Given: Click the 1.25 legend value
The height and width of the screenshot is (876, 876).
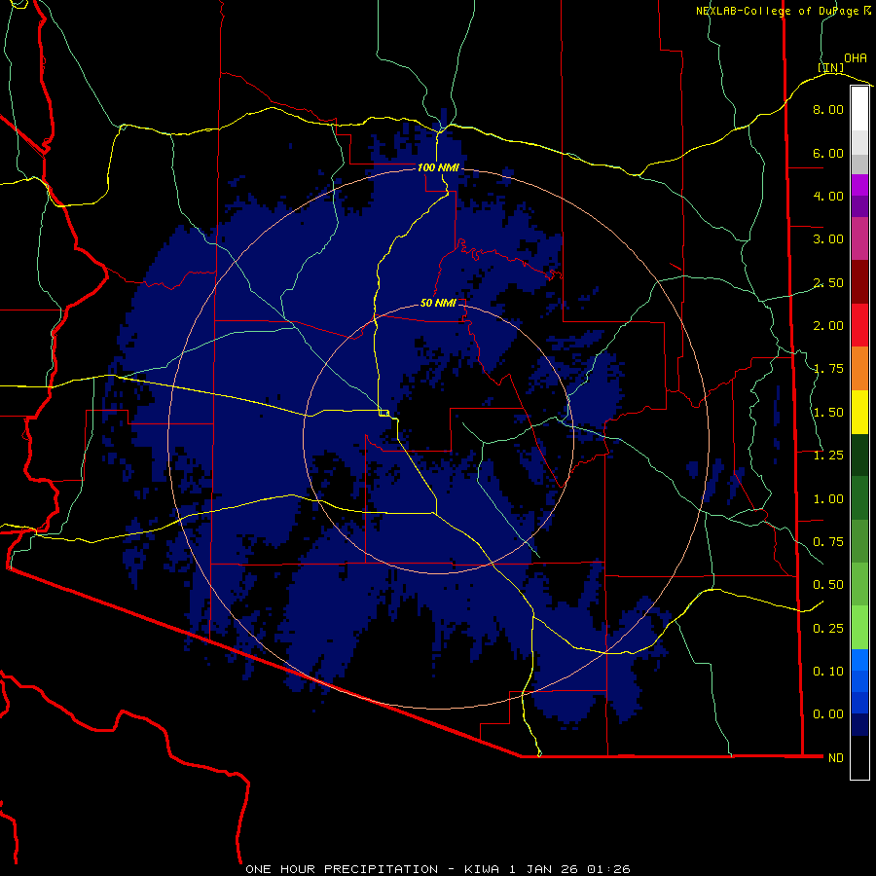Looking at the screenshot, I should 828,456.
